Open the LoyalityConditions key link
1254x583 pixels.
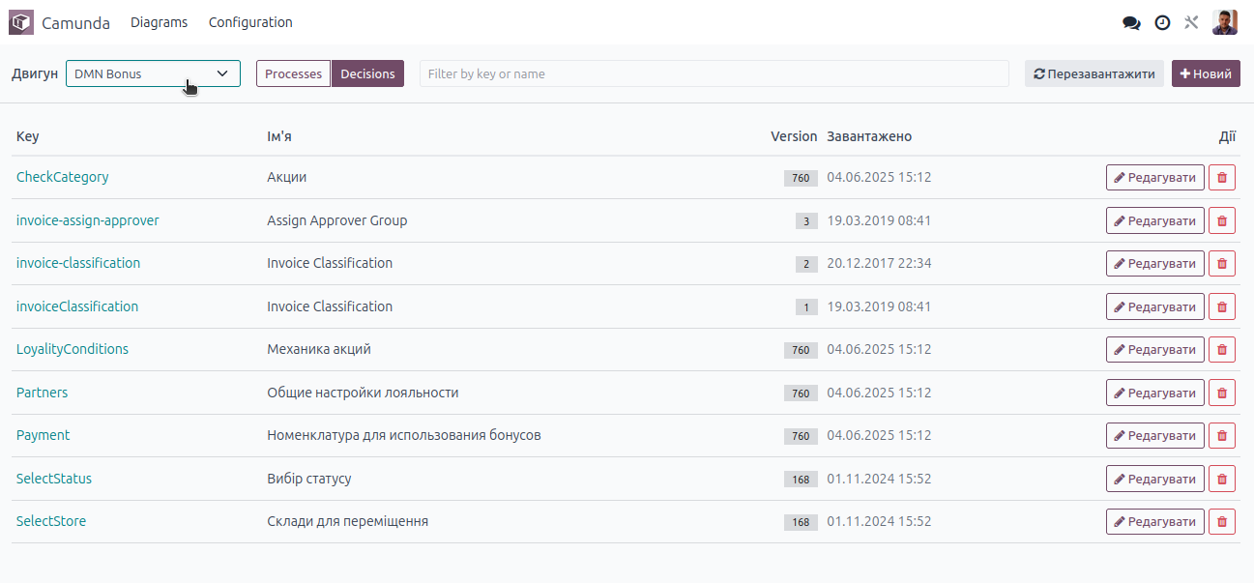point(73,349)
